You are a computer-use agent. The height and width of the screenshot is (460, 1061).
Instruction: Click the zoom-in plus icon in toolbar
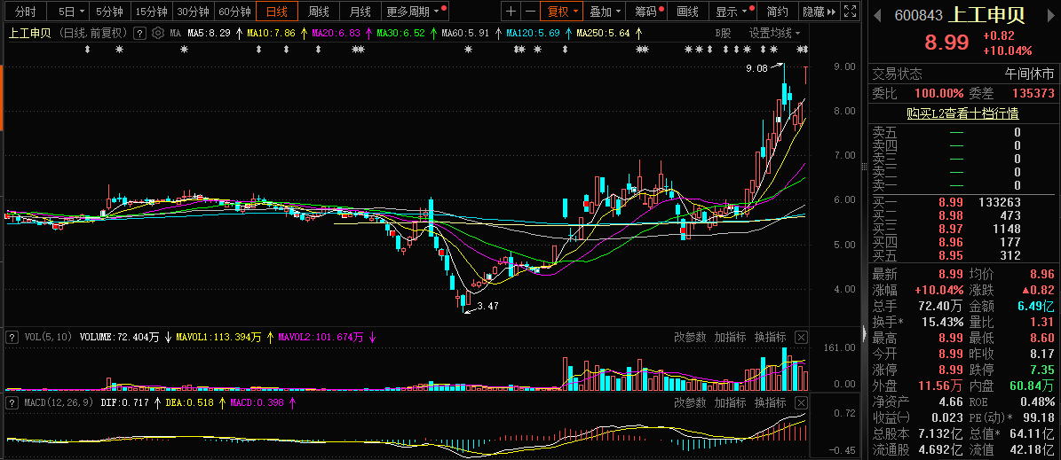pyautogui.click(x=511, y=12)
